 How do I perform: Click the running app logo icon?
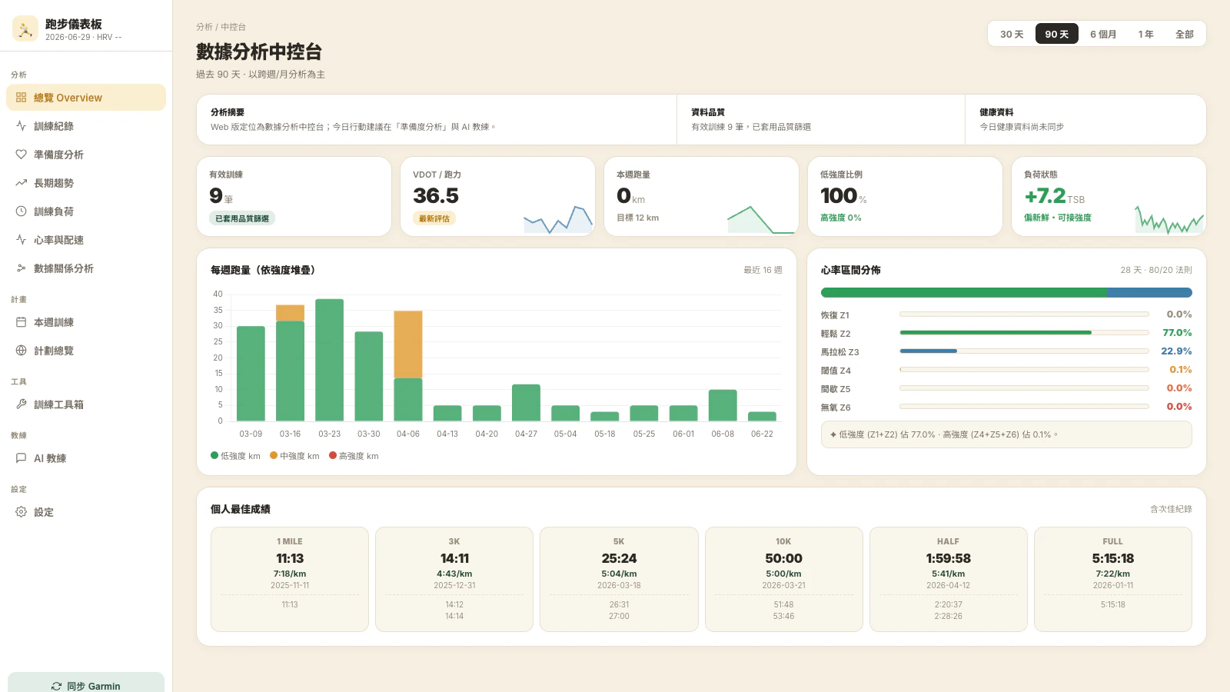pyautogui.click(x=25, y=29)
